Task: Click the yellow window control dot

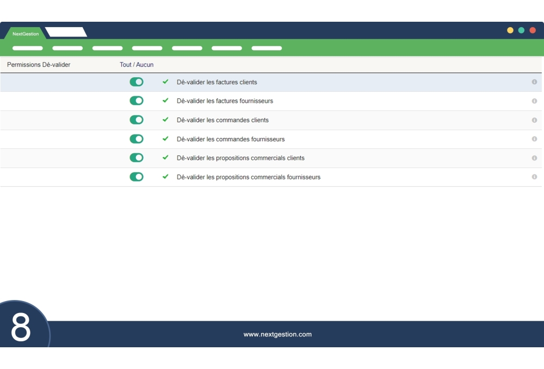Action: click(x=510, y=30)
